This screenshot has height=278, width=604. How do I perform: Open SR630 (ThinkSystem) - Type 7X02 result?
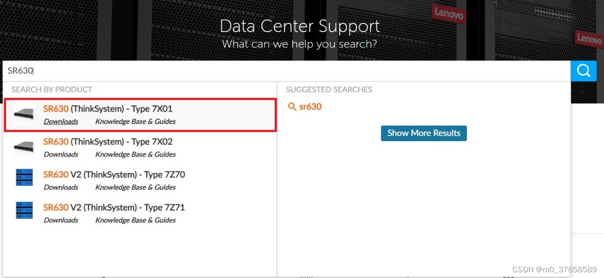[108, 142]
